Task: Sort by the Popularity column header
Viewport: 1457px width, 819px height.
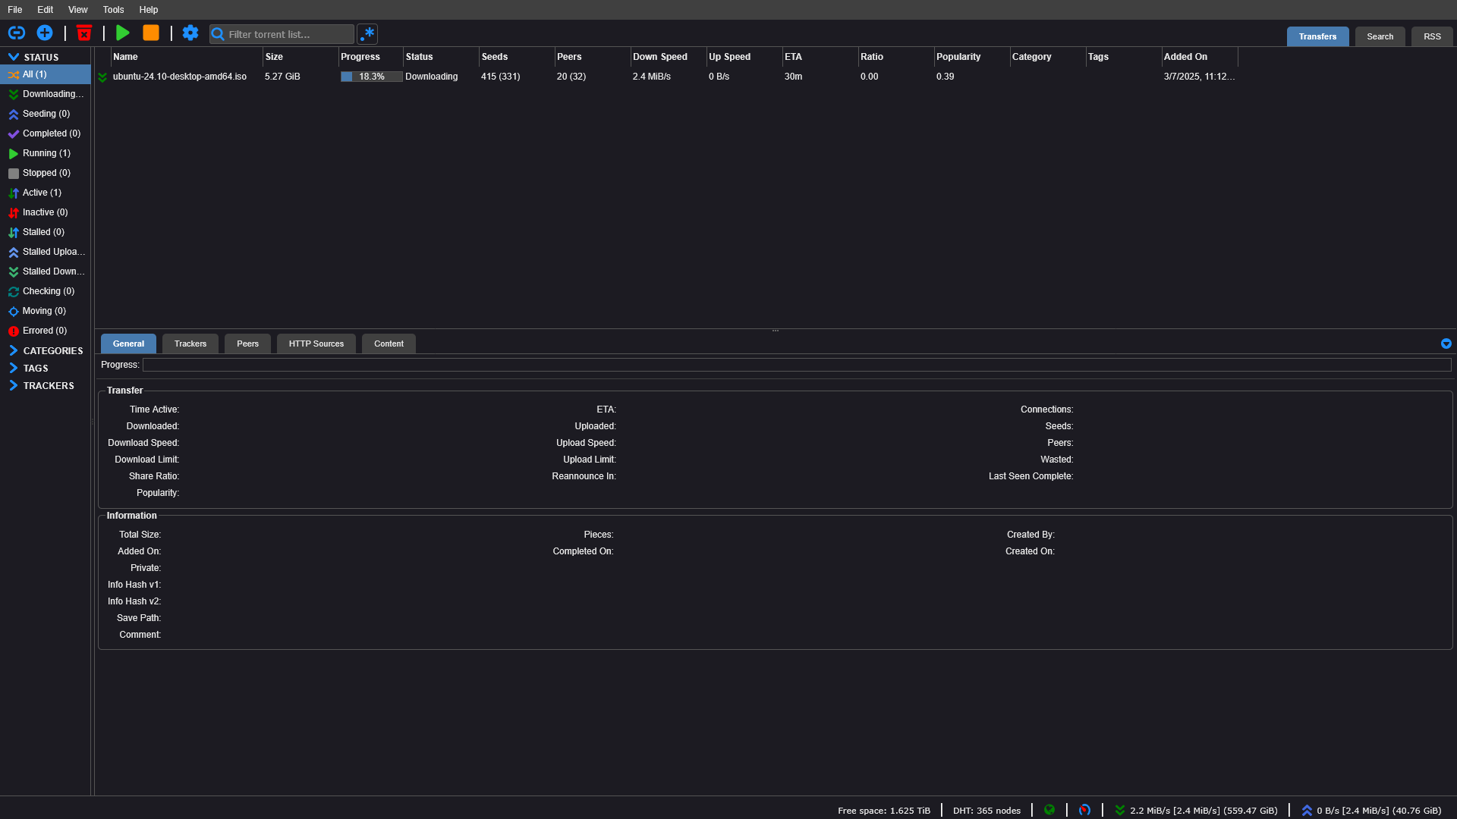Action: 972,57
